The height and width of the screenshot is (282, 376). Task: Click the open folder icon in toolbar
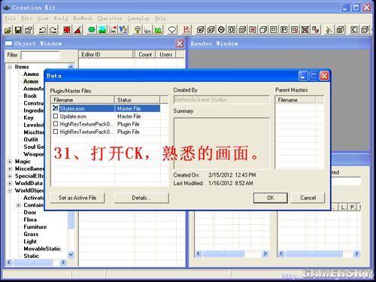[x=8, y=30]
